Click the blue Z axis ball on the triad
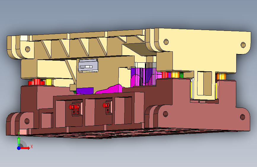257x167 pixels. click(x=19, y=148)
